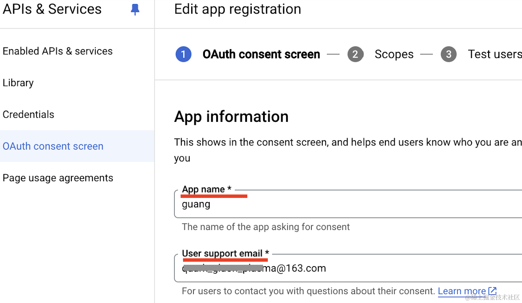Viewport: 522px width, 303px height.
Task: Go to the Credentials page
Action: coord(28,115)
